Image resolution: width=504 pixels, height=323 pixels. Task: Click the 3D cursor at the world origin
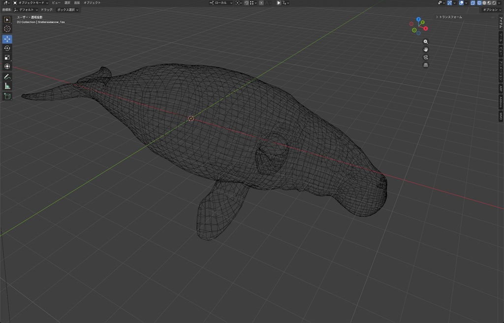point(191,118)
